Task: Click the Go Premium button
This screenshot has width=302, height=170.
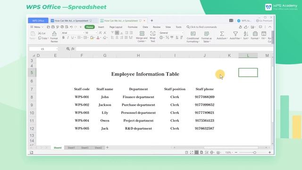Action: click(264, 21)
